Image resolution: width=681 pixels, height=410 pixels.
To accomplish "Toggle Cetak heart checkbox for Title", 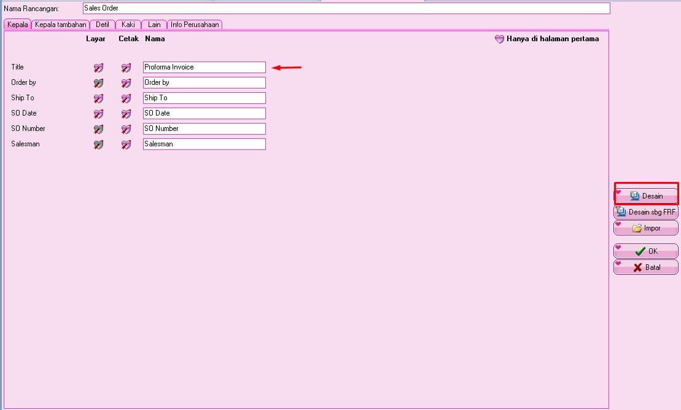I will pyautogui.click(x=126, y=68).
